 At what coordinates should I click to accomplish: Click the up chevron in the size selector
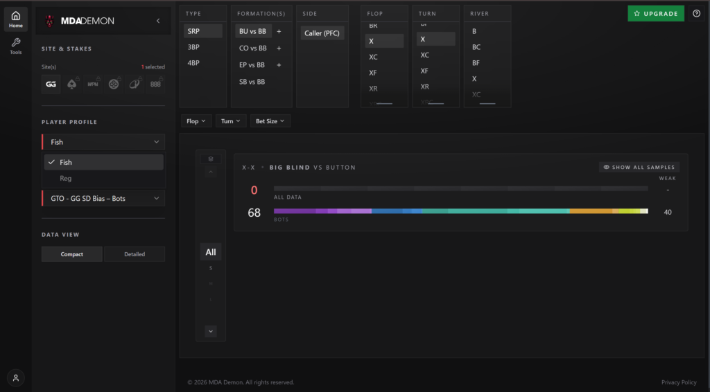point(211,172)
